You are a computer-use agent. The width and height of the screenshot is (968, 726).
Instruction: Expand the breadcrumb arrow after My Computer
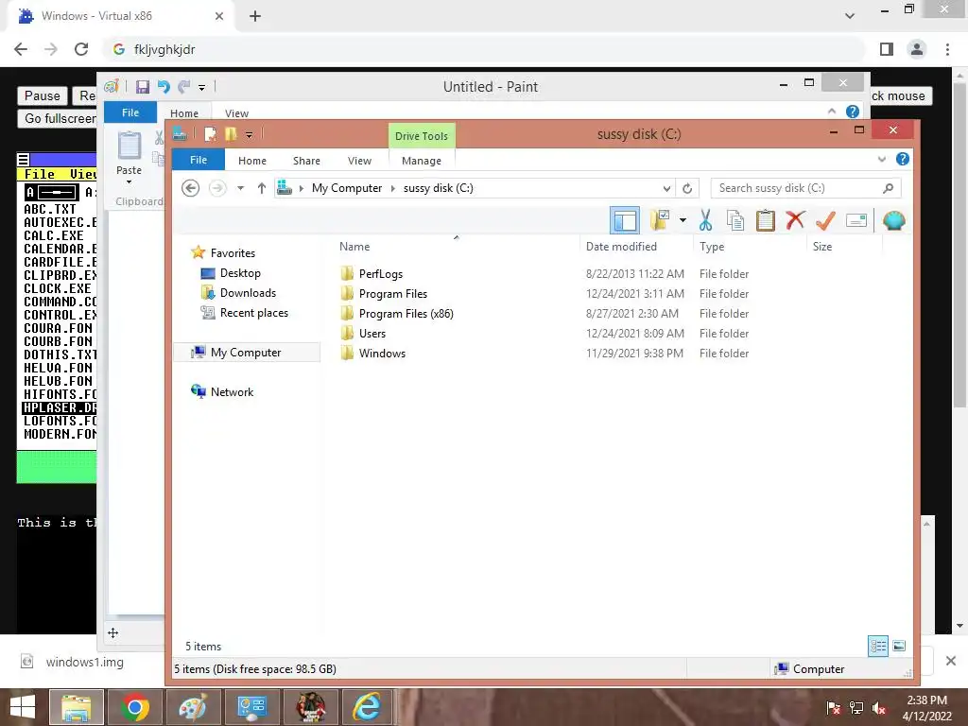coord(392,188)
